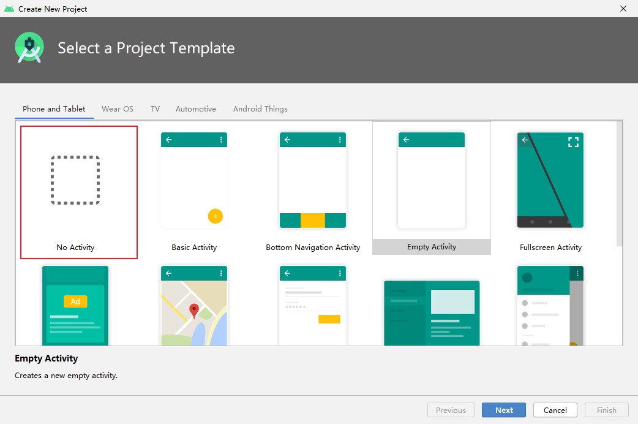Click the 'Bottom Navigation Activity' label

tap(313, 248)
